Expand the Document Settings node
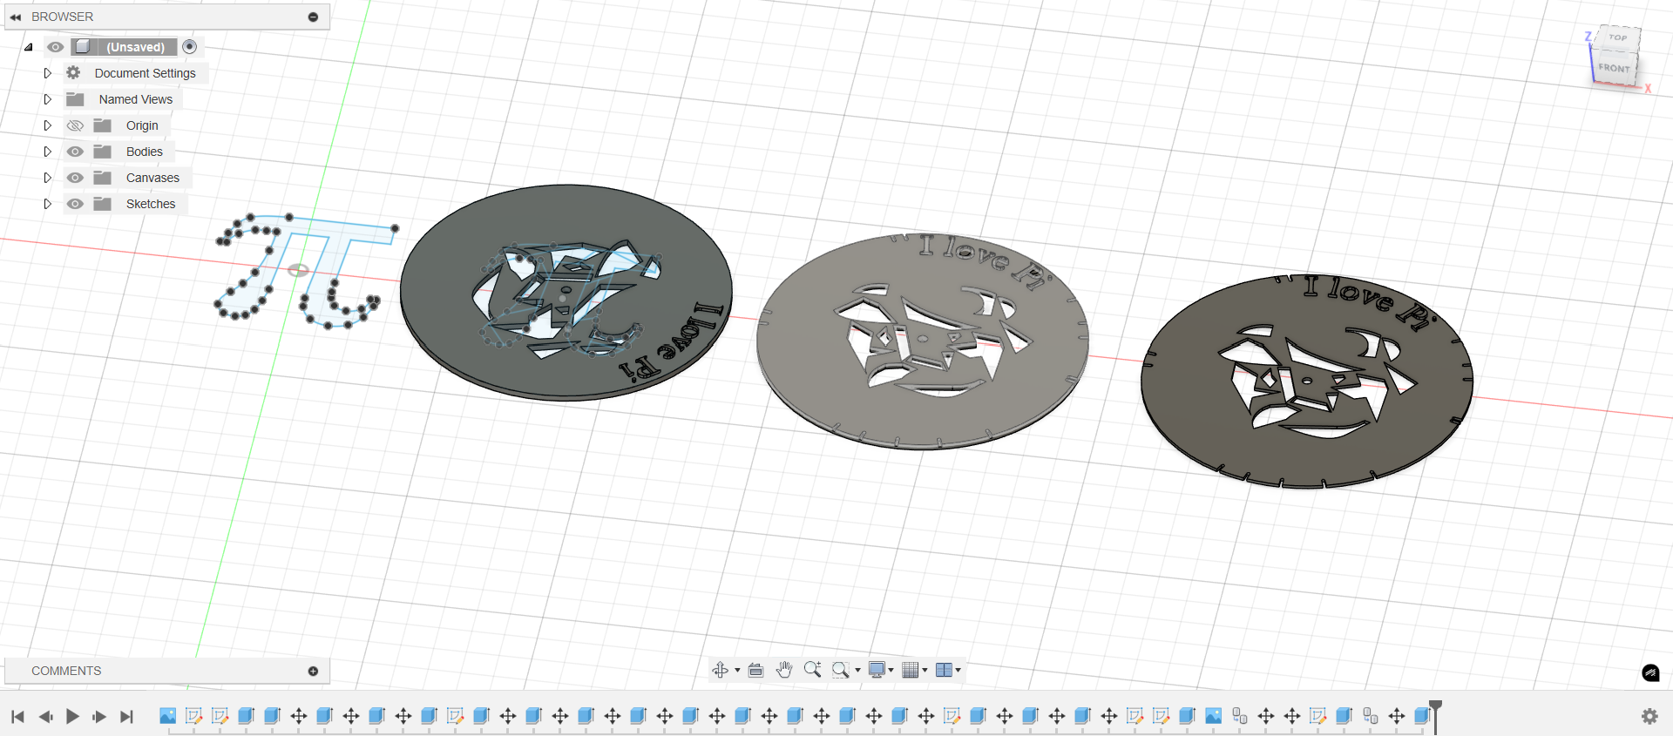 [48, 73]
